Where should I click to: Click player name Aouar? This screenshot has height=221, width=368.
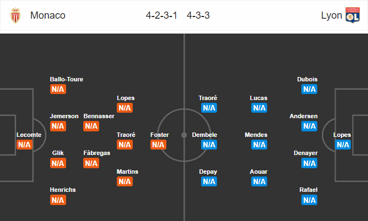[x=258, y=172]
